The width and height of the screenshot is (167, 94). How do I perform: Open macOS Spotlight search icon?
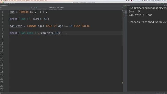(163, 1)
